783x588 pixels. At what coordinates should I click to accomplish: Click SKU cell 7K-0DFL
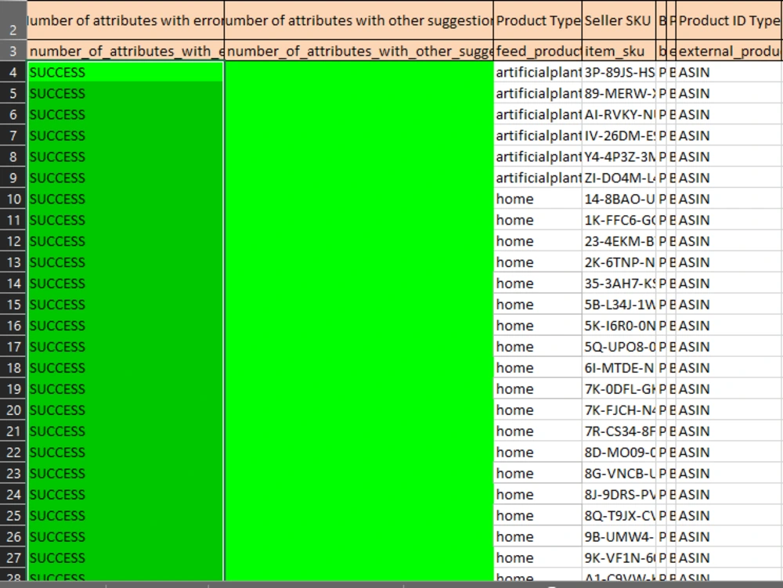point(619,389)
